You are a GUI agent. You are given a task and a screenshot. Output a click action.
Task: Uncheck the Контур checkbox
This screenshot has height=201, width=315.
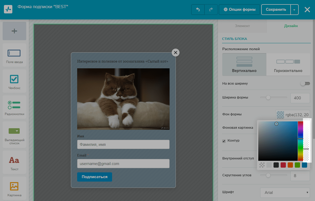224,141
